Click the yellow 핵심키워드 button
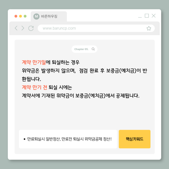The image size is (169, 169). (134, 139)
